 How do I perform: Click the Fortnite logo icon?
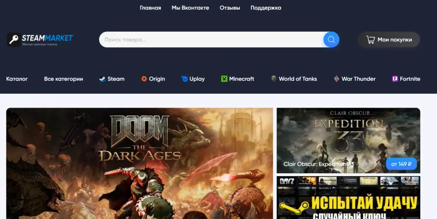(395, 79)
